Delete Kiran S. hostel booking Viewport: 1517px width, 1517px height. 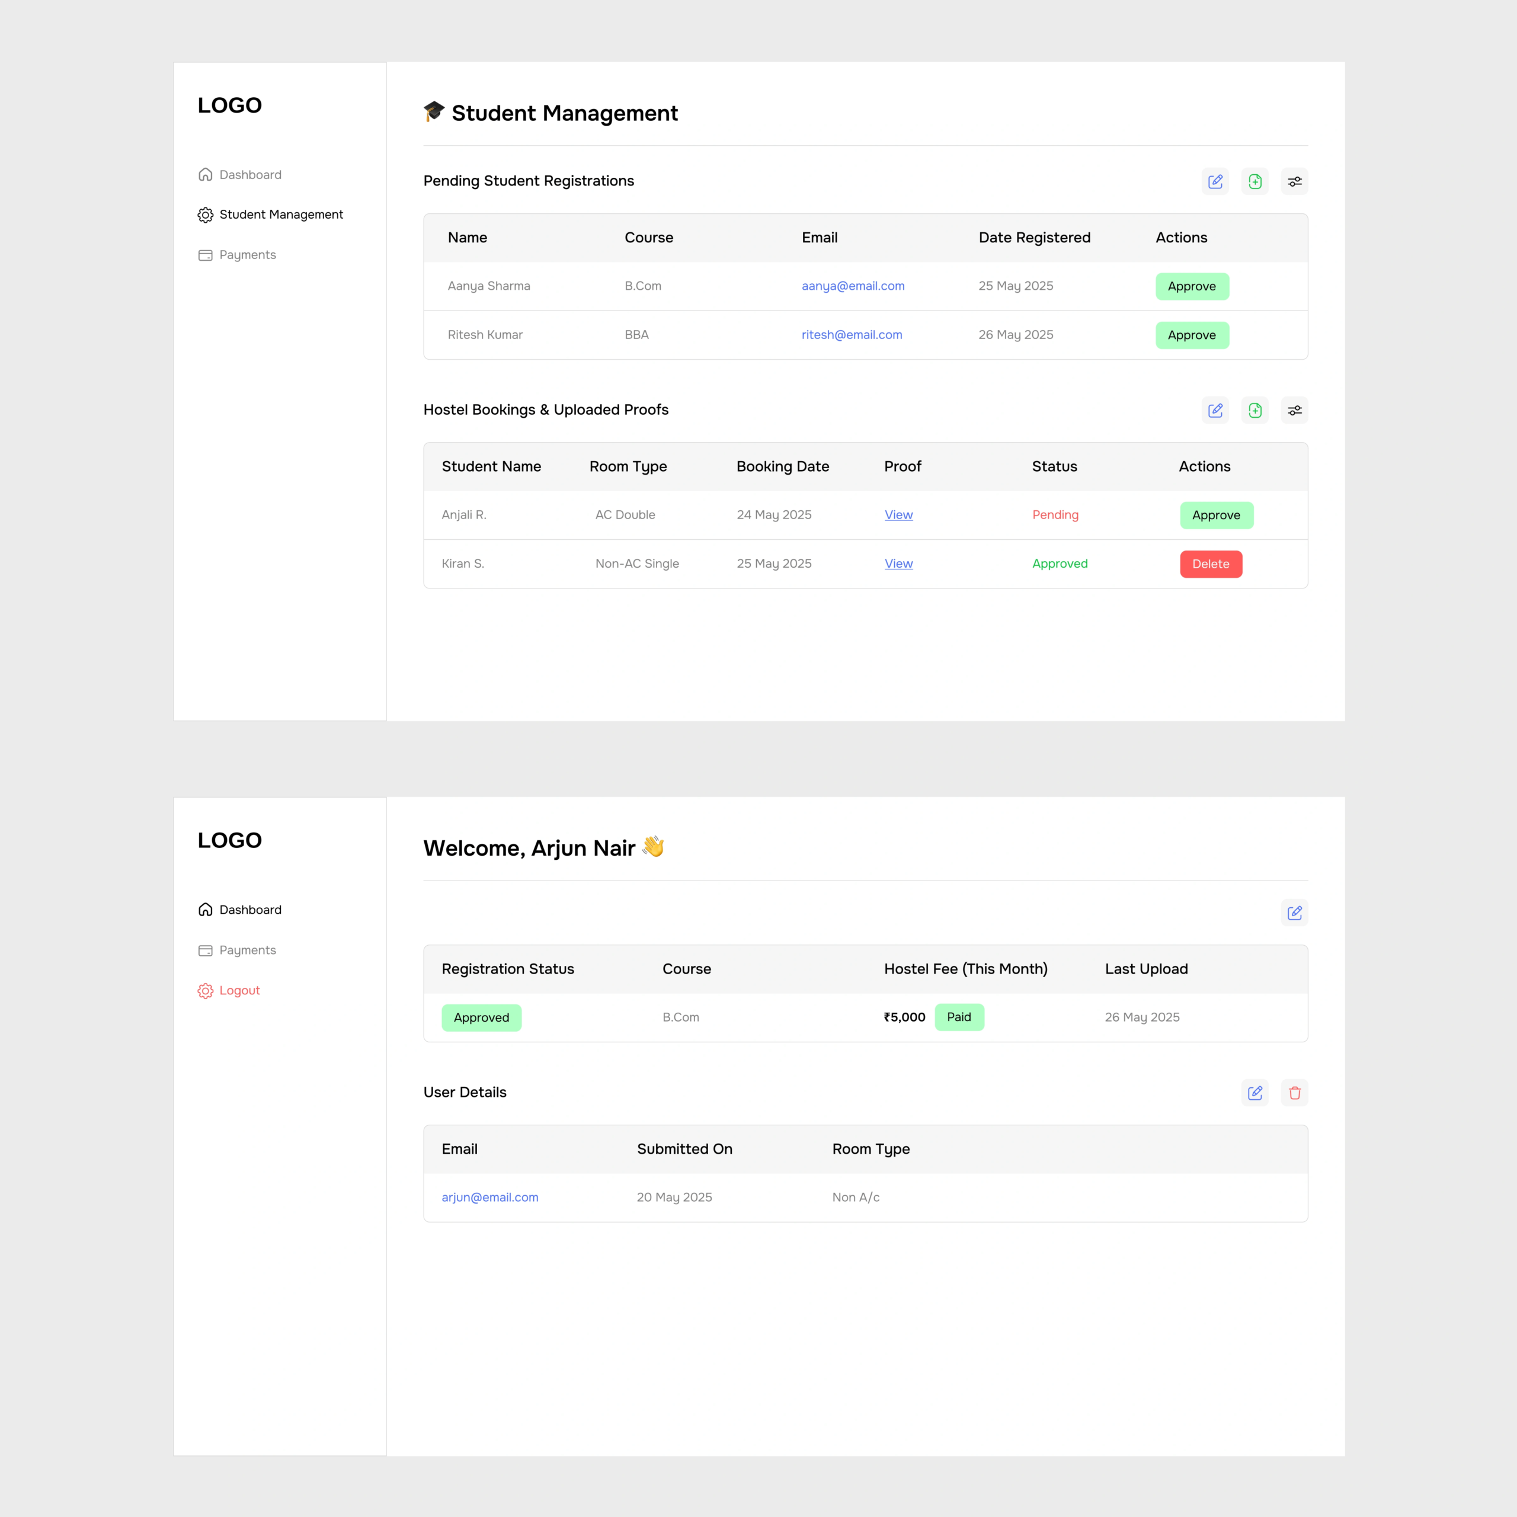[1210, 564]
